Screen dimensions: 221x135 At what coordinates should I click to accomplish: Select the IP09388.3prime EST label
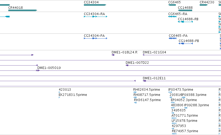(194, 95)
